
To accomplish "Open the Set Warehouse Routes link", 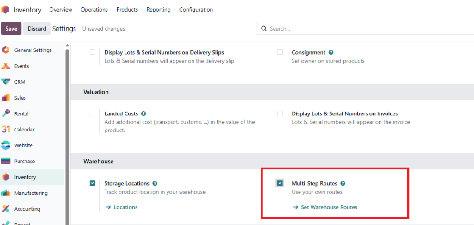I will pos(329,207).
